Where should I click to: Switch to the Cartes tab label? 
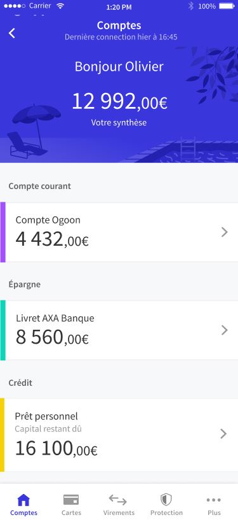(x=71, y=512)
